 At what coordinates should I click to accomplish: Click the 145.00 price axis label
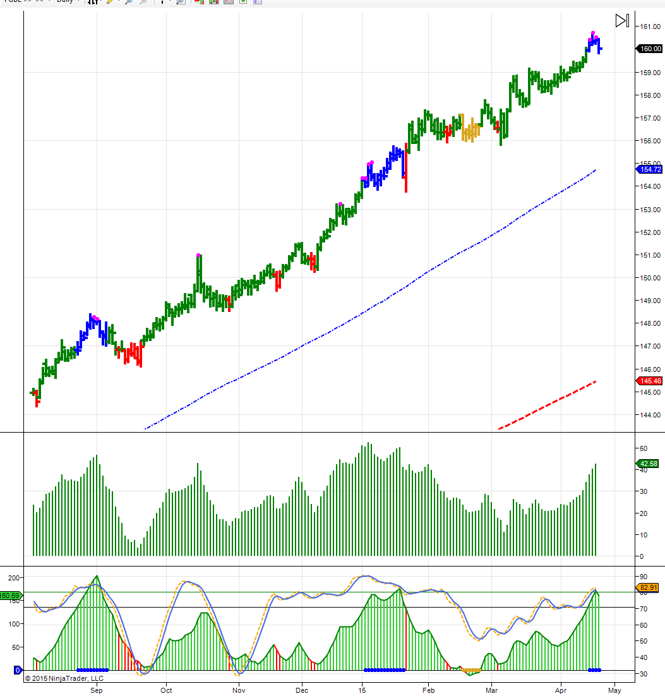point(650,392)
